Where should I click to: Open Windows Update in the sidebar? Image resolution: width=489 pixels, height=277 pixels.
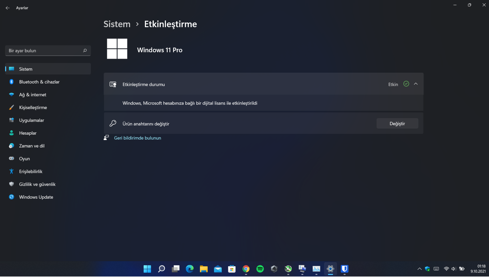tap(48, 197)
